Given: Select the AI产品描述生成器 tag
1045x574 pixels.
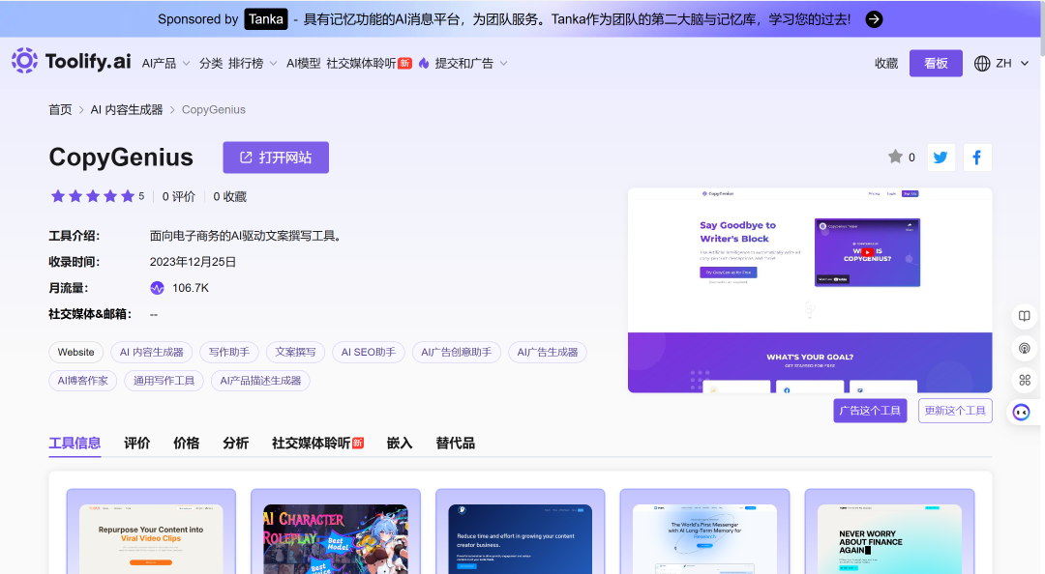Looking at the screenshot, I should (x=260, y=381).
